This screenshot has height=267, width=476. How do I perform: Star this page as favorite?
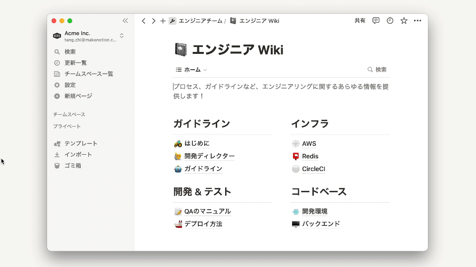click(404, 21)
